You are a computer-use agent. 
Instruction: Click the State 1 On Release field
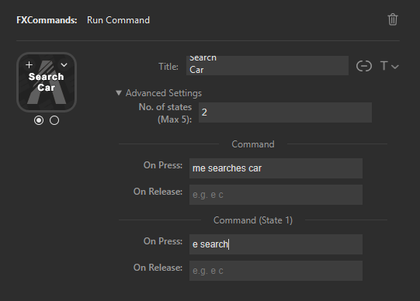click(276, 271)
